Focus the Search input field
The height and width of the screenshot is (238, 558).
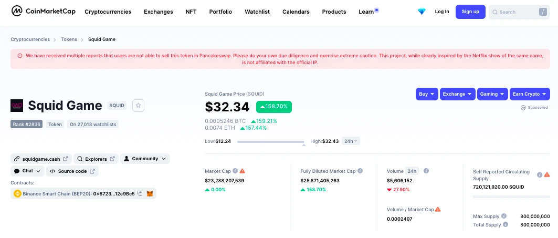pyautogui.click(x=519, y=12)
